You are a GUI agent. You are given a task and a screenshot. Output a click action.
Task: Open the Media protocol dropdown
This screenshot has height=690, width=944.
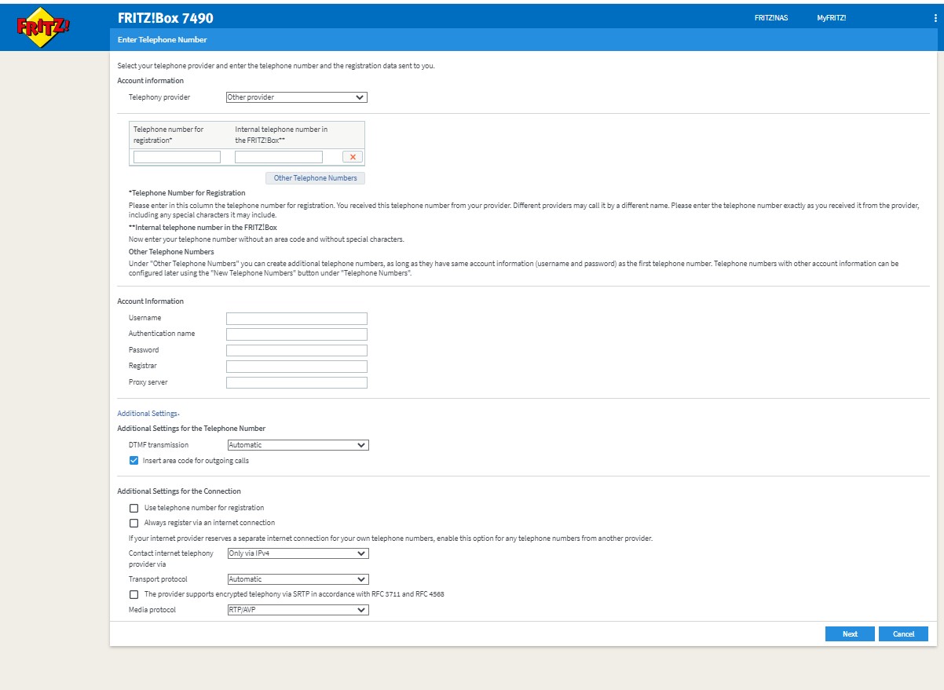(x=298, y=610)
